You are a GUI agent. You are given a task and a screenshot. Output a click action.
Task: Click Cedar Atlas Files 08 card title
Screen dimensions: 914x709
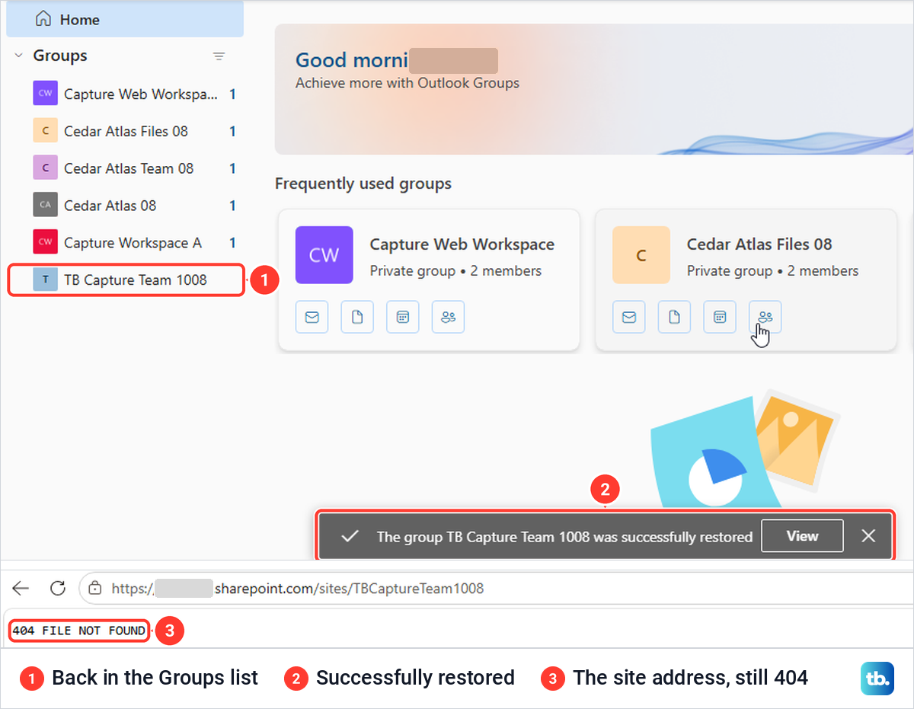coord(759,244)
